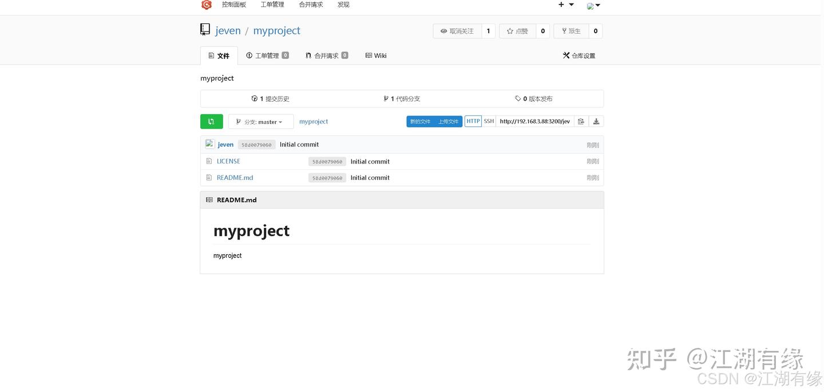Download the repository archive via download icon

tap(596, 121)
